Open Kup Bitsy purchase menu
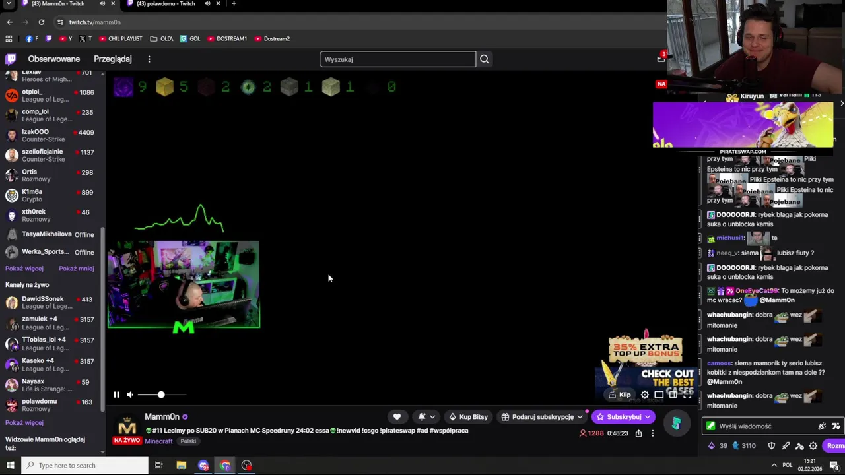845x475 pixels. pos(468,416)
